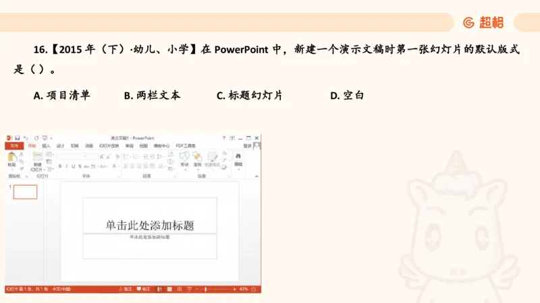Open the font group dialog launcher

coord(119,176)
